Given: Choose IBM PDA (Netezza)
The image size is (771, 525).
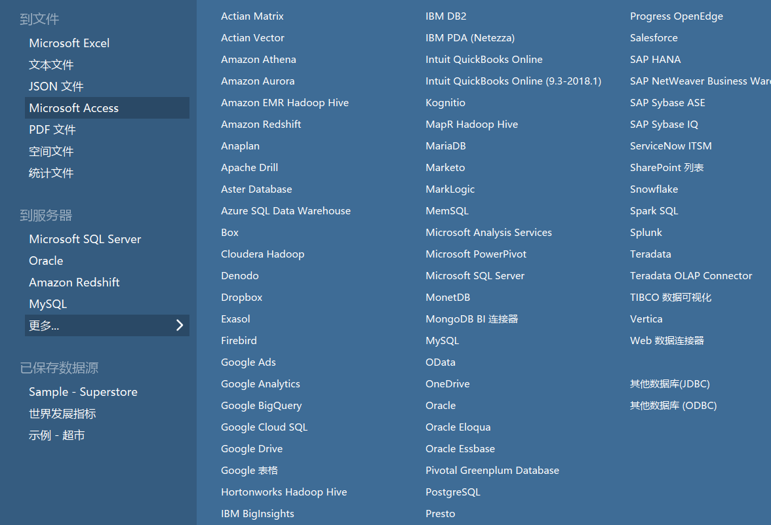Looking at the screenshot, I should click(x=470, y=38).
